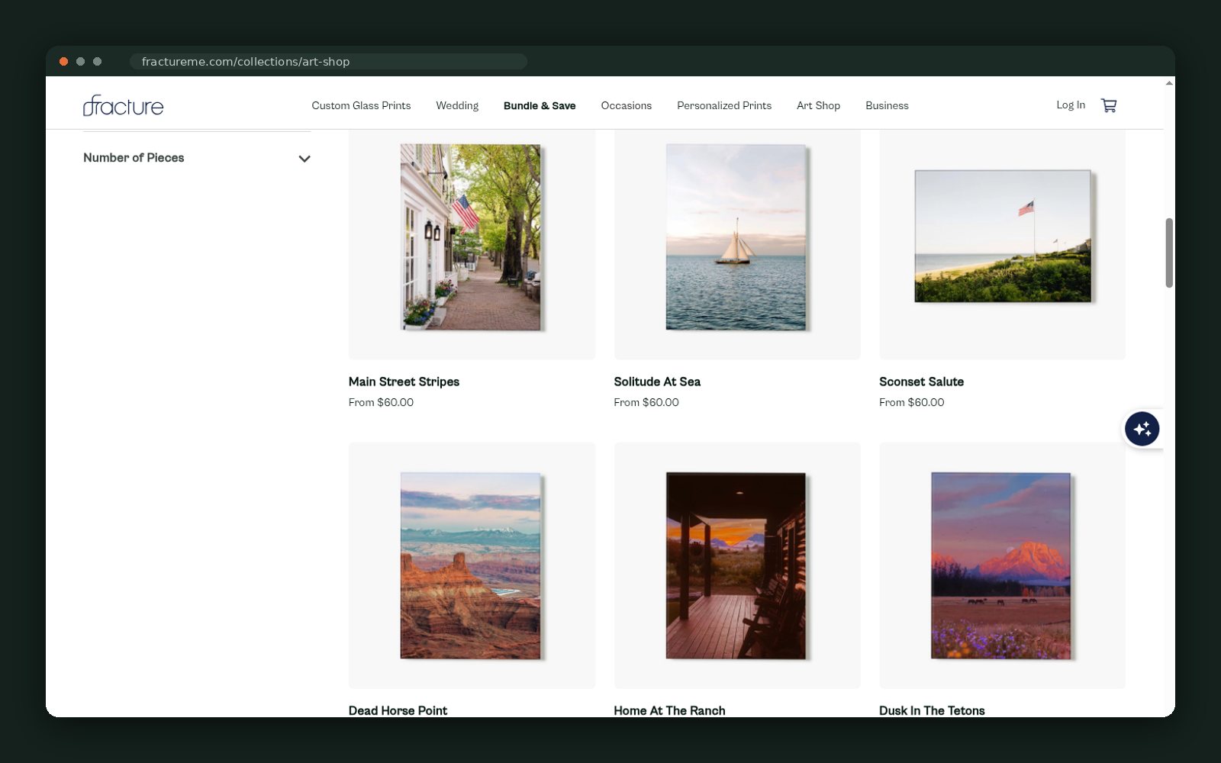
Task: Go to Personalized Prints
Action: tap(724, 105)
